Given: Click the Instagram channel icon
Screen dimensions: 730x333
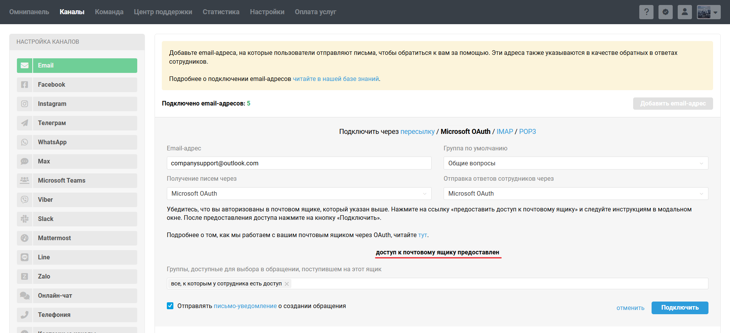Looking at the screenshot, I should 25,104.
